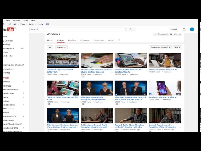Click the Surface Studio drawing hand thumbnail
This screenshot has width=201, height=151.
(97, 60)
